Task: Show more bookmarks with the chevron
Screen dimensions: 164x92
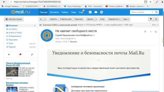Action: tap(148, 6)
